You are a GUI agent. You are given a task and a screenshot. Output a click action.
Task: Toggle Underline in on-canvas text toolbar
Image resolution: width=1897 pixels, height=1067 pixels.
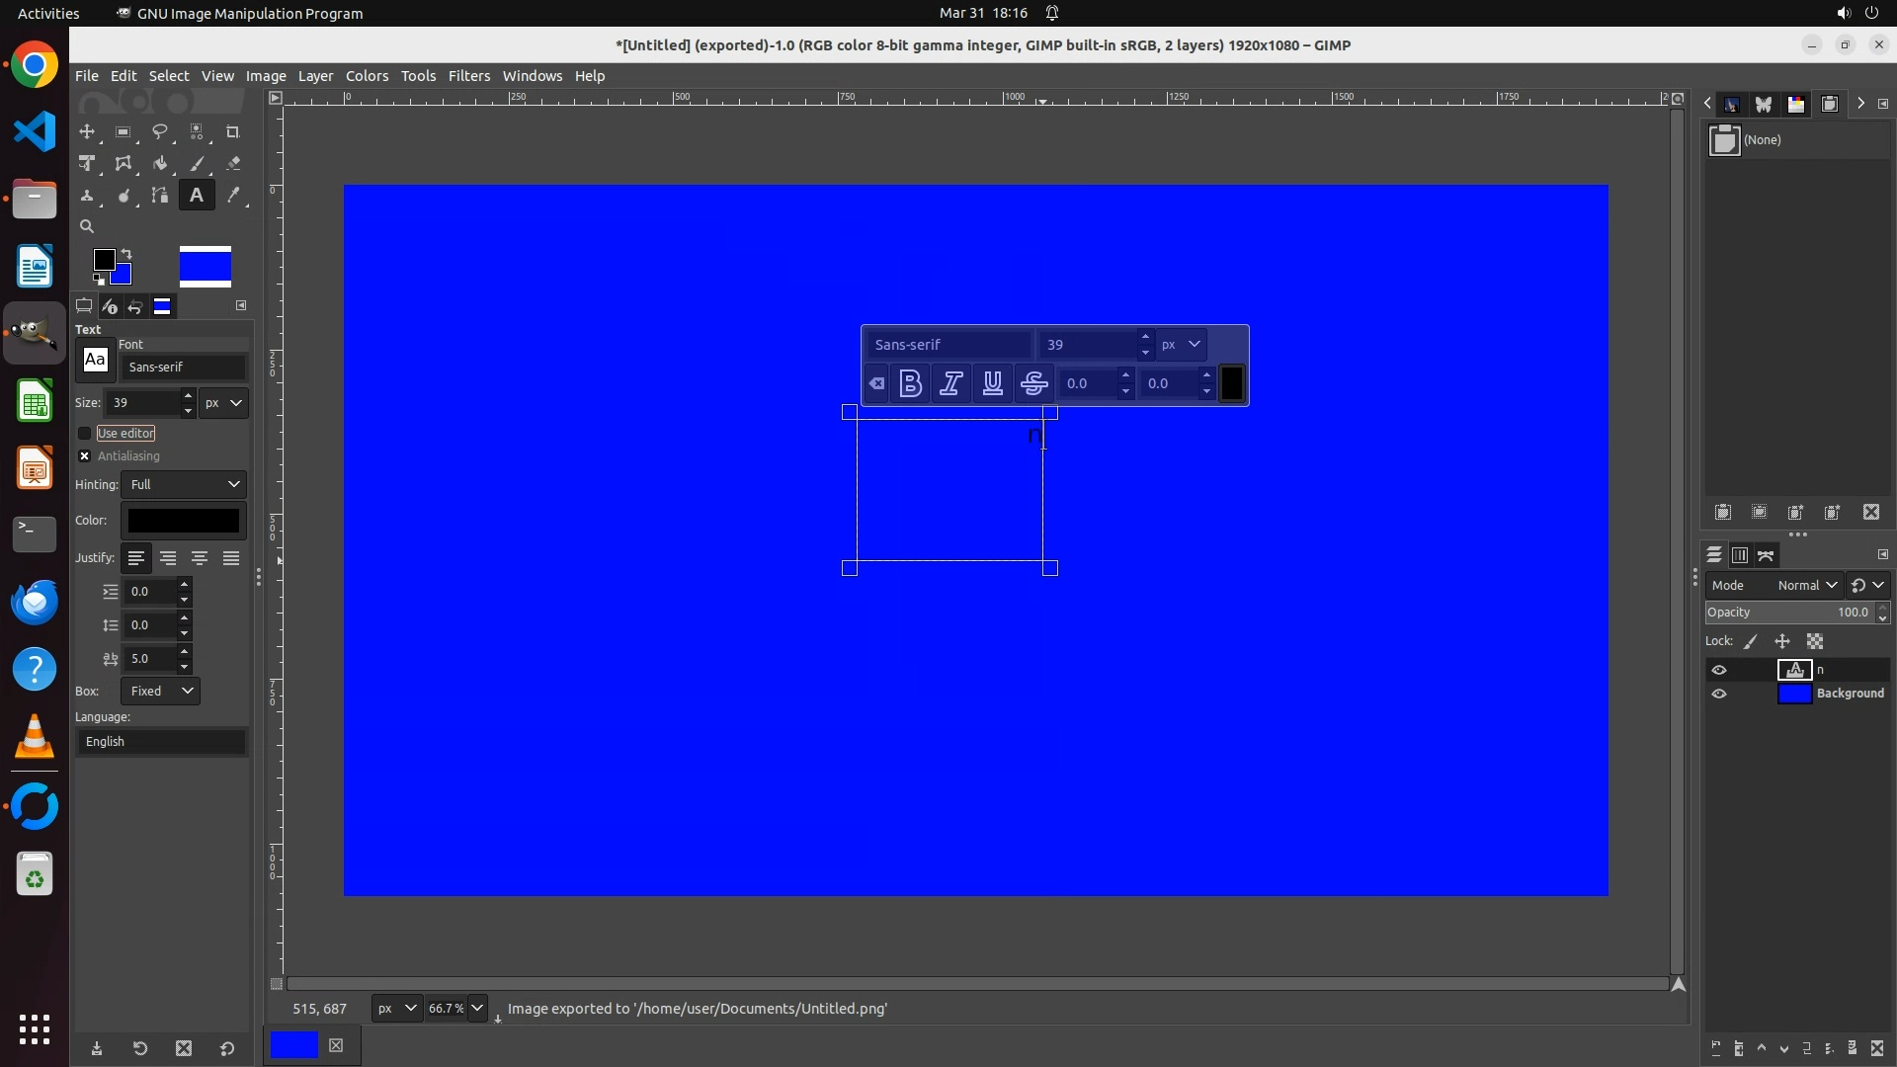coord(992,383)
